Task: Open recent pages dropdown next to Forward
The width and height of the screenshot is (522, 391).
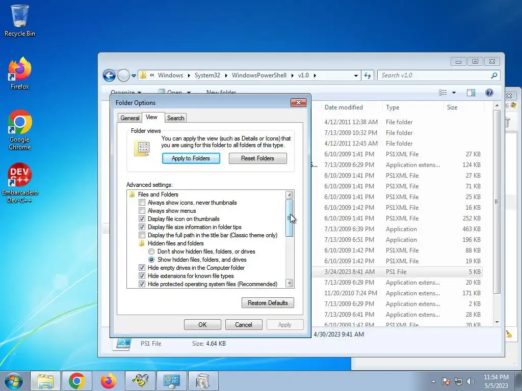Action: [x=134, y=76]
